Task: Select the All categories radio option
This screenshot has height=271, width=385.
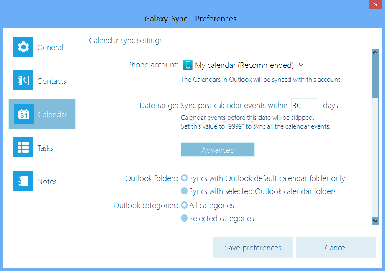Action: pyautogui.click(x=207, y=205)
